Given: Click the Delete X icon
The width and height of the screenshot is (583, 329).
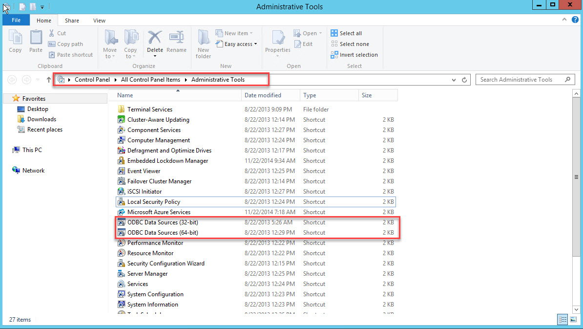Looking at the screenshot, I should [155, 38].
